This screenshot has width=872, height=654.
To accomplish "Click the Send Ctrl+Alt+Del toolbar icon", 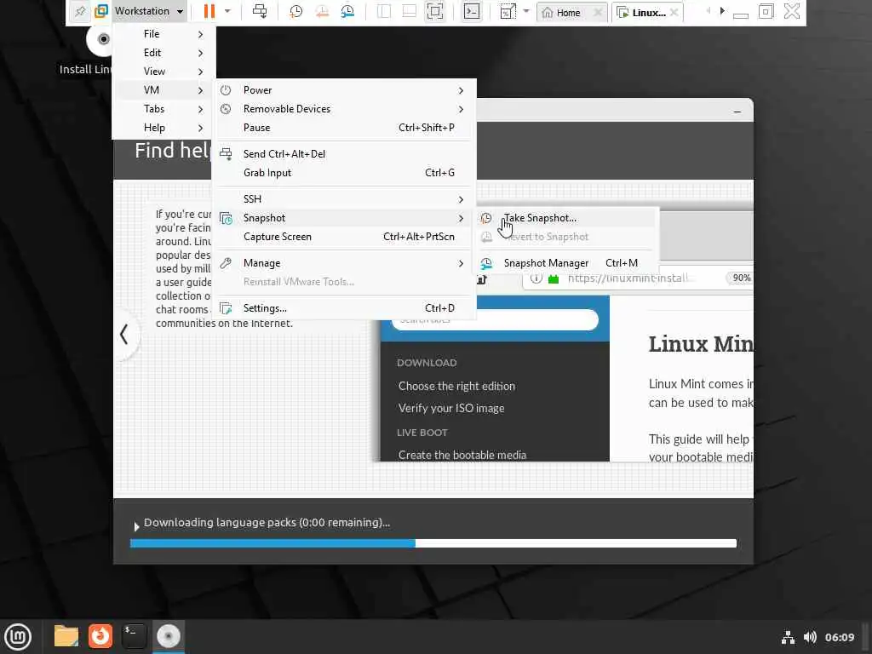I will 260,11.
